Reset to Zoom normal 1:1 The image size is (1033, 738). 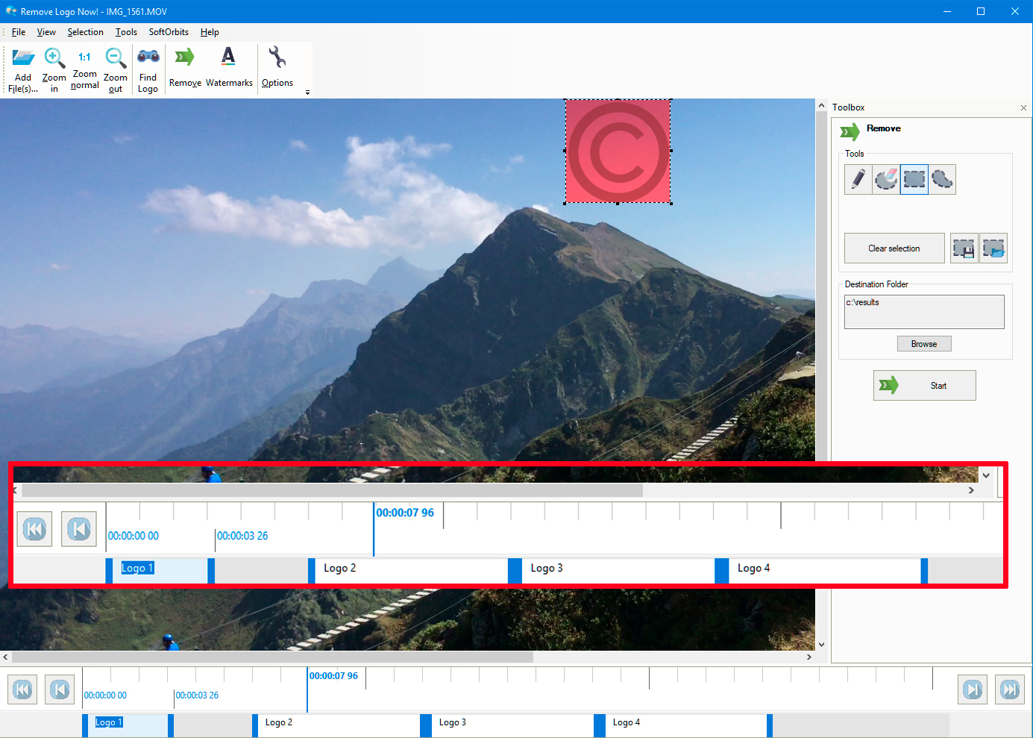point(85,70)
